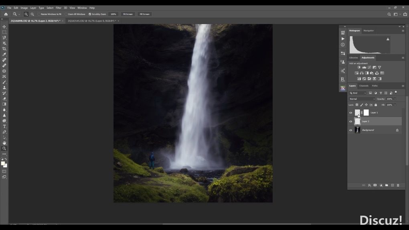Open the Image menu
The height and width of the screenshot is (230, 409).
pos(24,8)
